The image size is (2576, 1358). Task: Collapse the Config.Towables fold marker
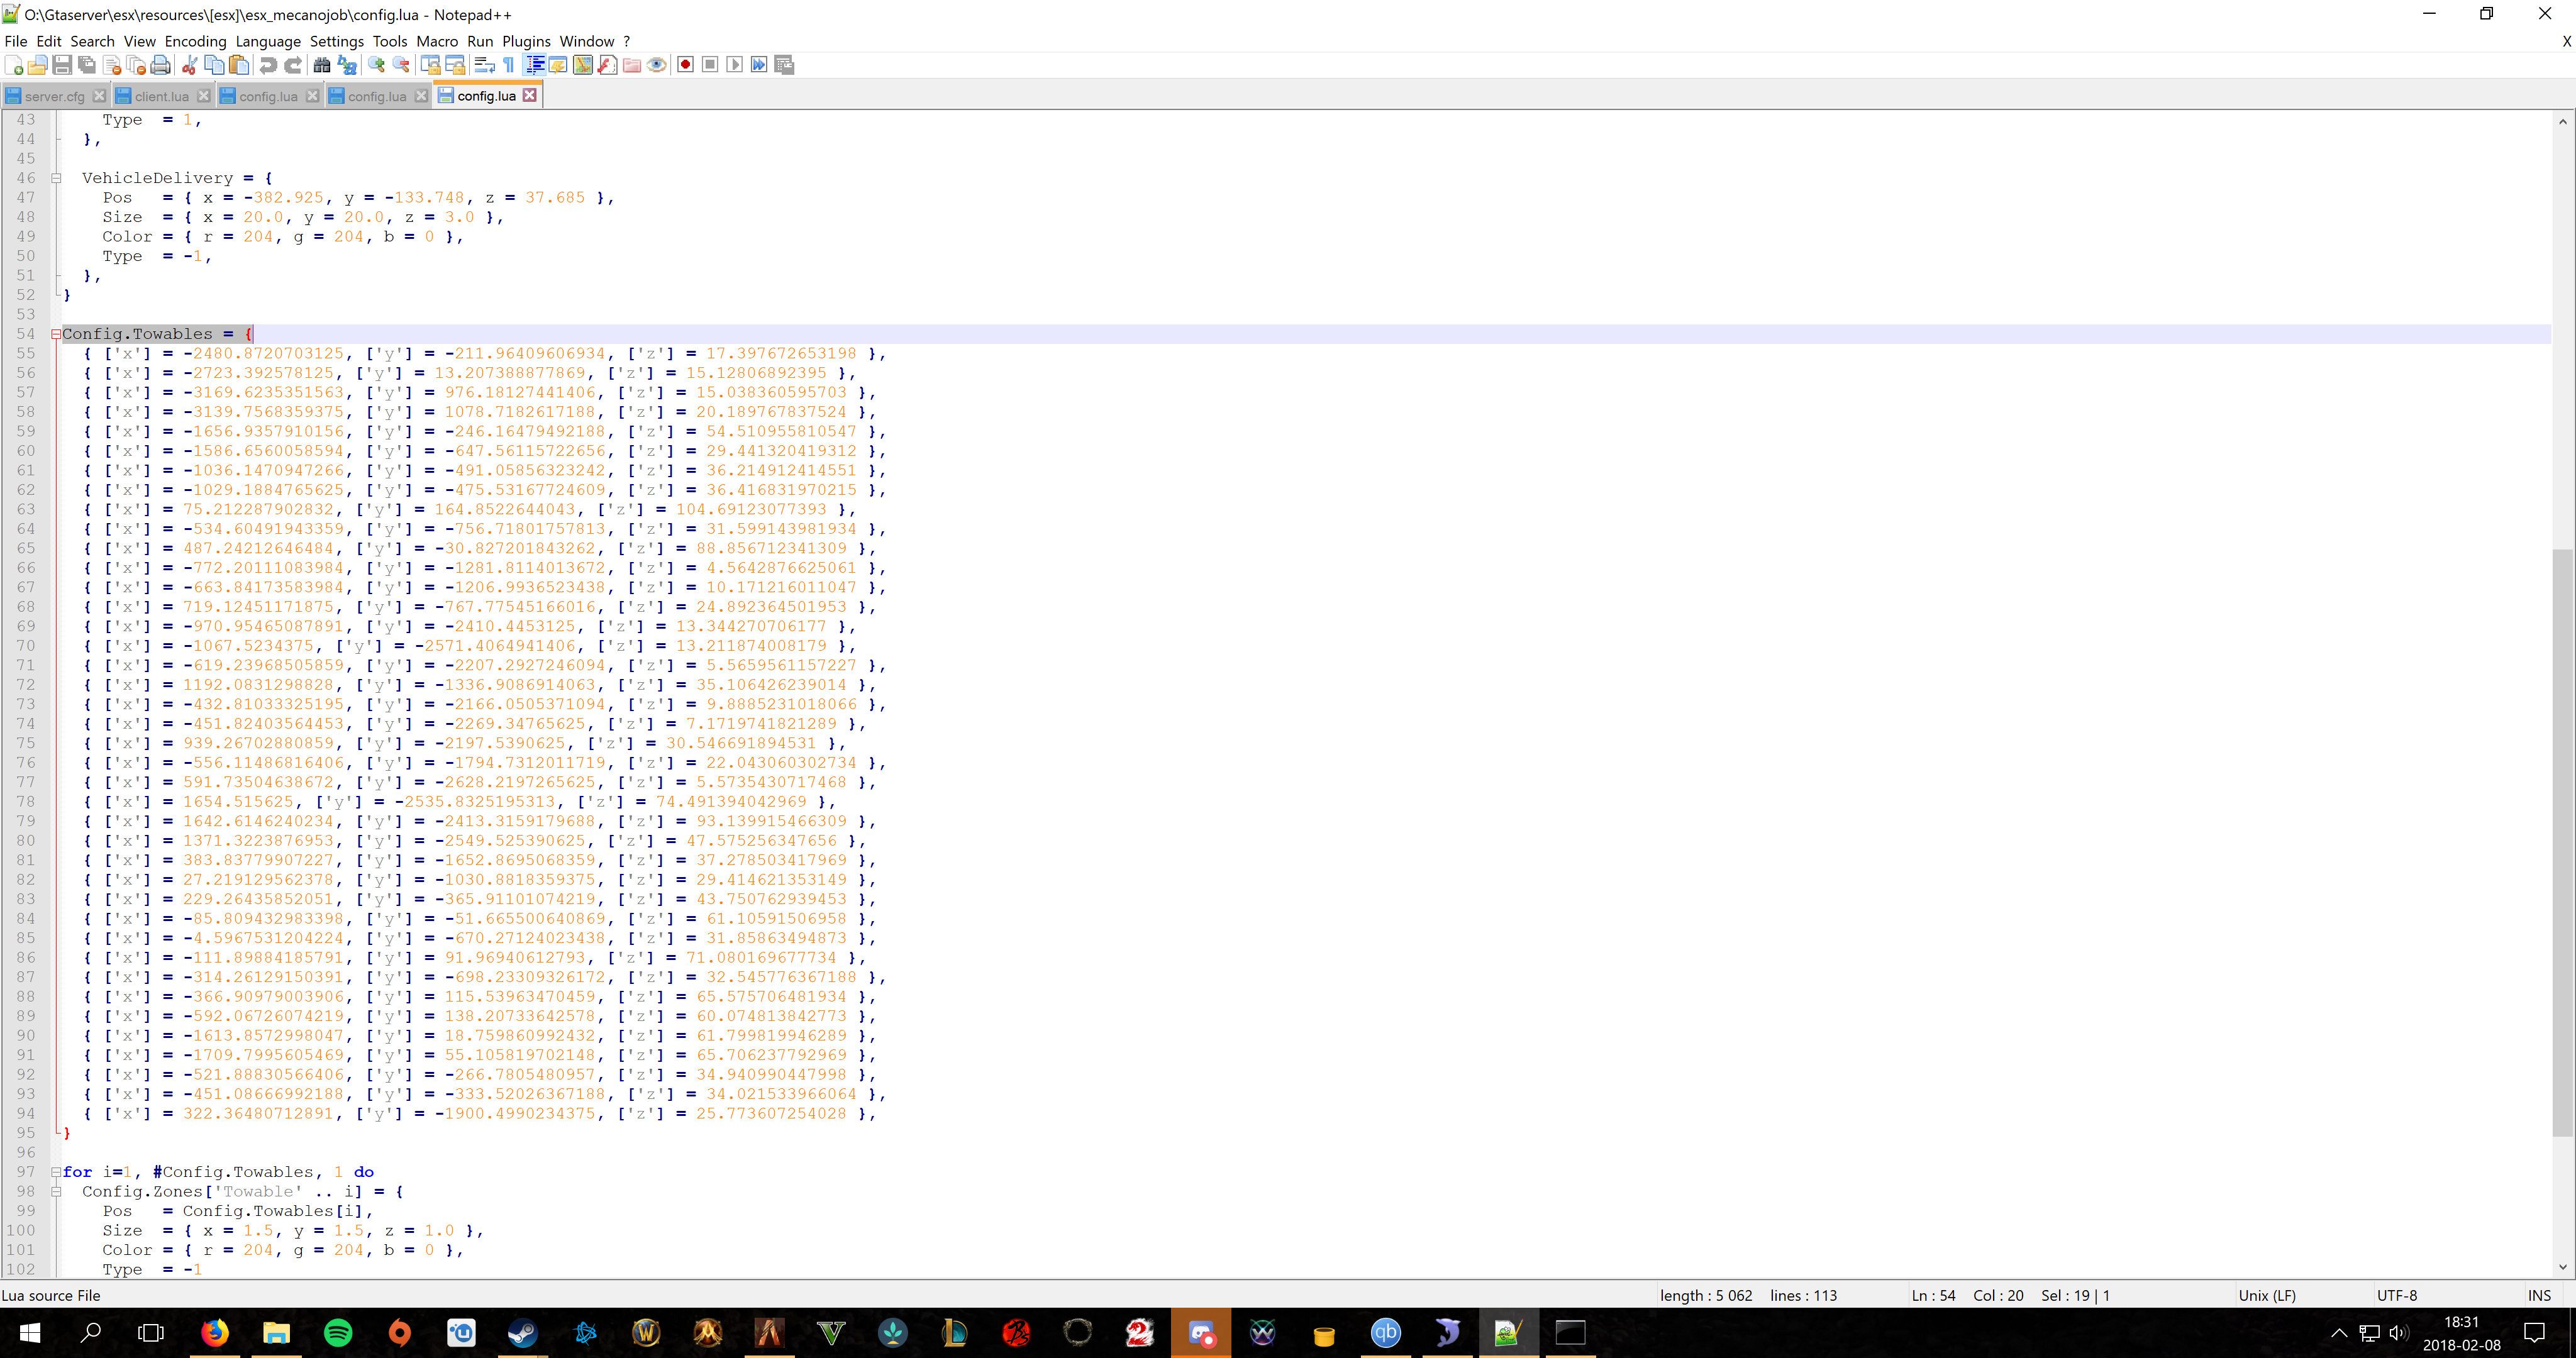click(56, 334)
